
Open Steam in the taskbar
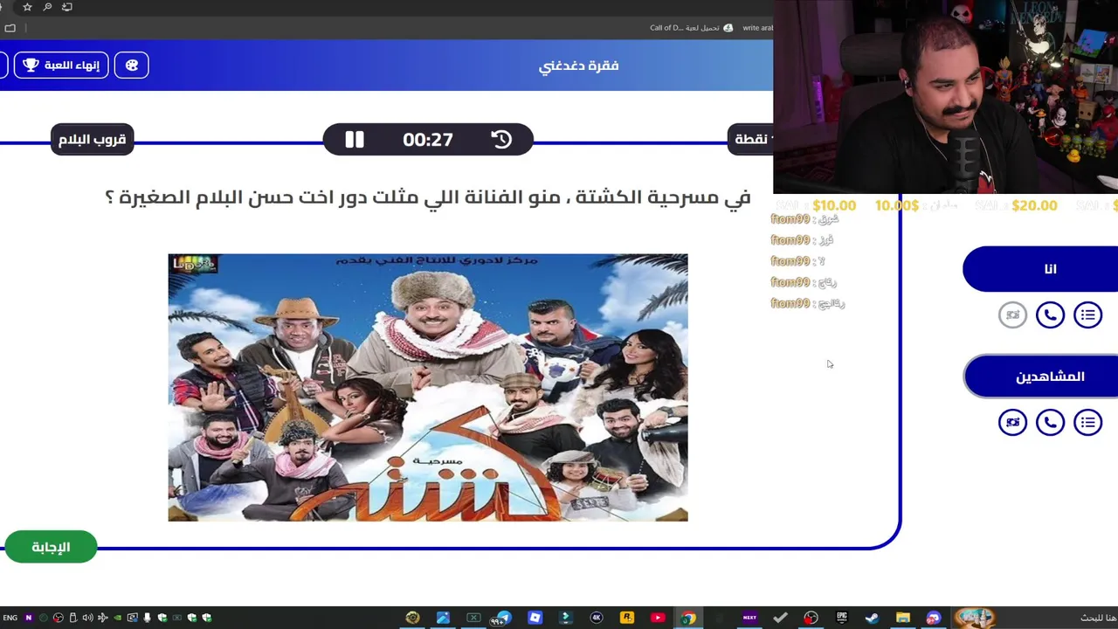pyautogui.click(x=872, y=618)
